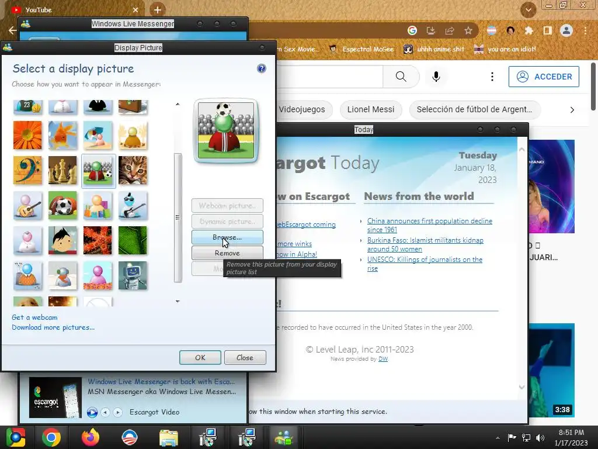Click the ACCEDER sign-in button
Image resolution: width=598 pixels, height=449 pixels.
click(544, 77)
